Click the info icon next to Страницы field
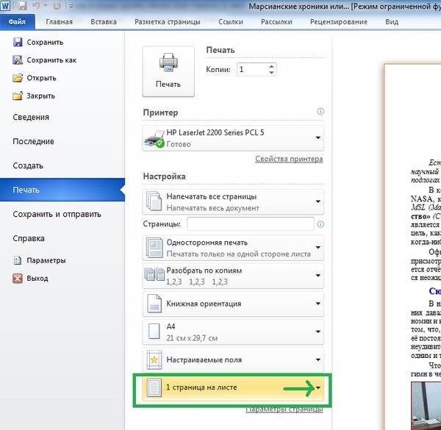 [320, 224]
